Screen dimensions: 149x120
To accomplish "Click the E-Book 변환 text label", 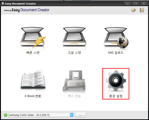I will (x=33, y=96).
